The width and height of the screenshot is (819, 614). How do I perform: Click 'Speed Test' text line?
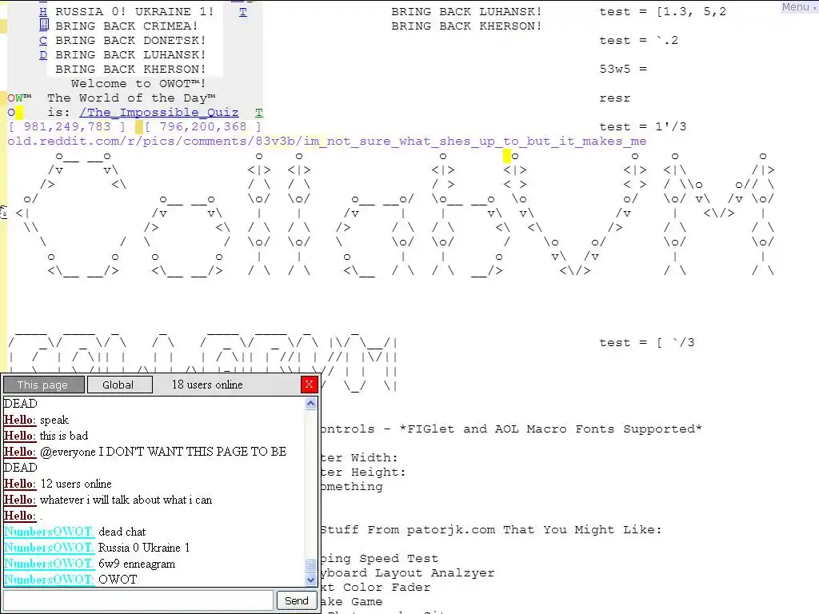point(398,559)
